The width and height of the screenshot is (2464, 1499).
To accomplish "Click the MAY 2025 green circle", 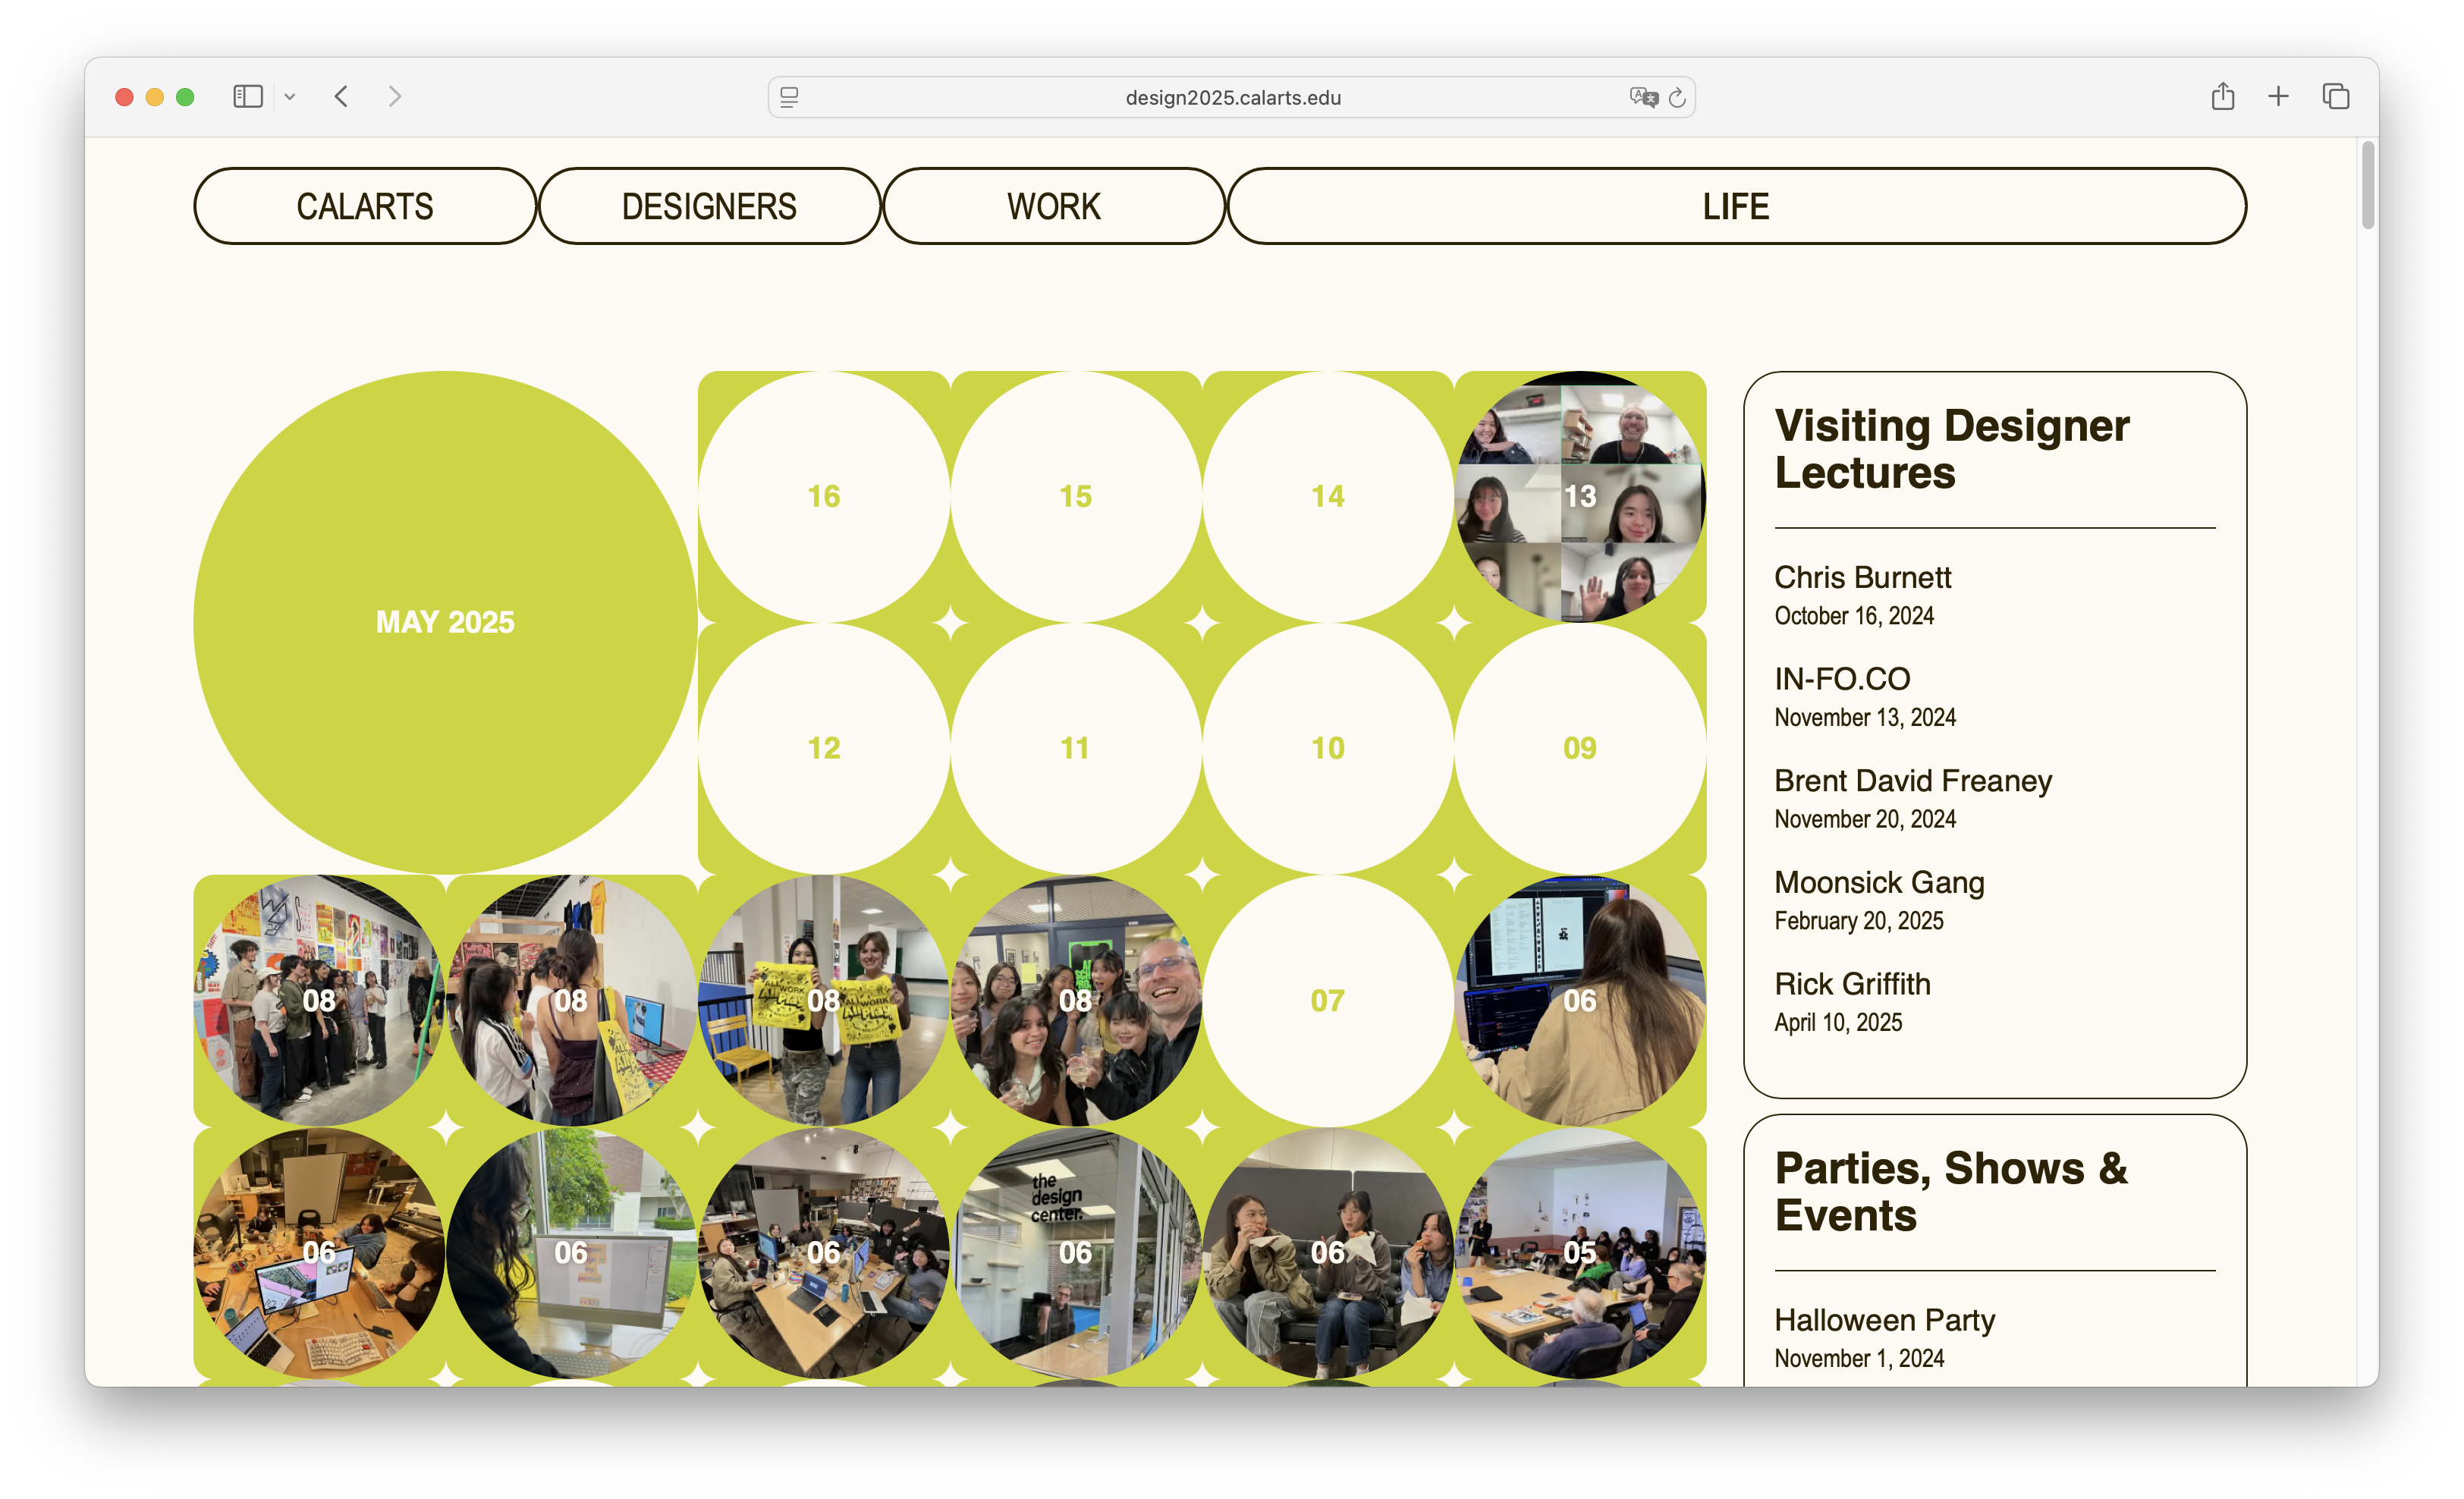I will point(445,622).
